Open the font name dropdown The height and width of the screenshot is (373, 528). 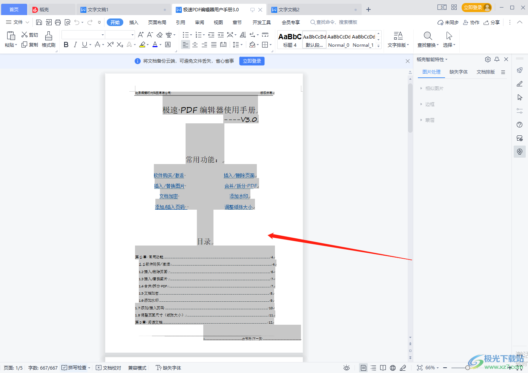pos(103,35)
